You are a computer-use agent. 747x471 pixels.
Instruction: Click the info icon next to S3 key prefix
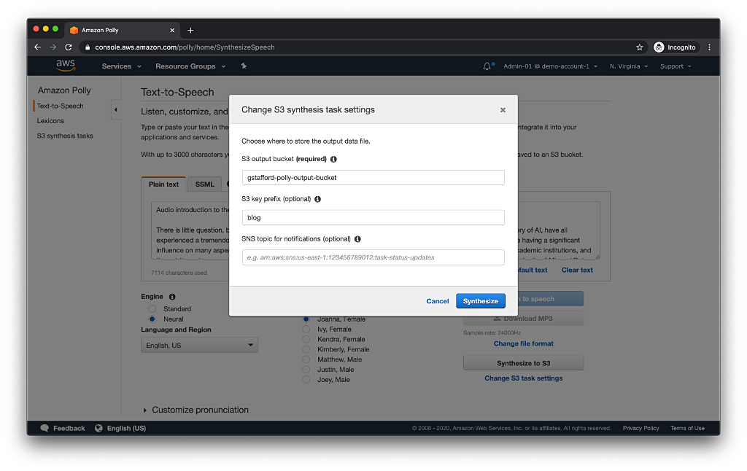click(x=318, y=199)
